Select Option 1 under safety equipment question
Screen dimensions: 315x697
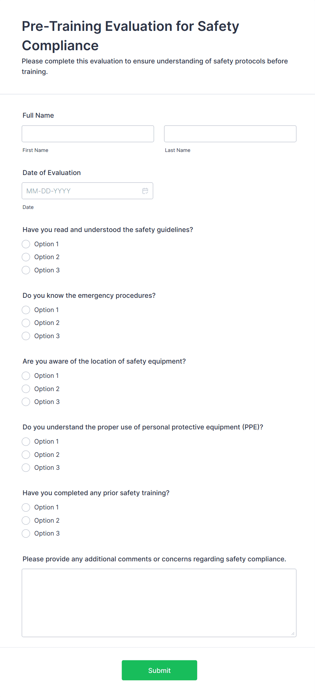(26, 375)
